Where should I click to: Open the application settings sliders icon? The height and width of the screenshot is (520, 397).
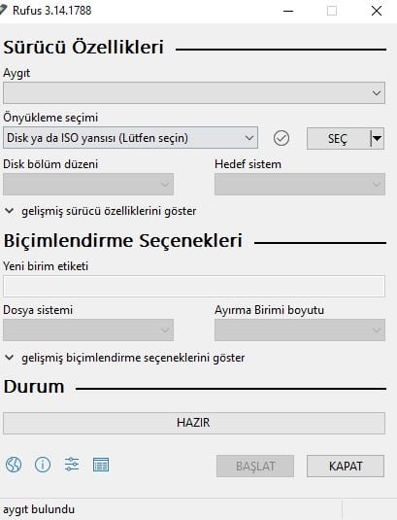pyautogui.click(x=72, y=465)
